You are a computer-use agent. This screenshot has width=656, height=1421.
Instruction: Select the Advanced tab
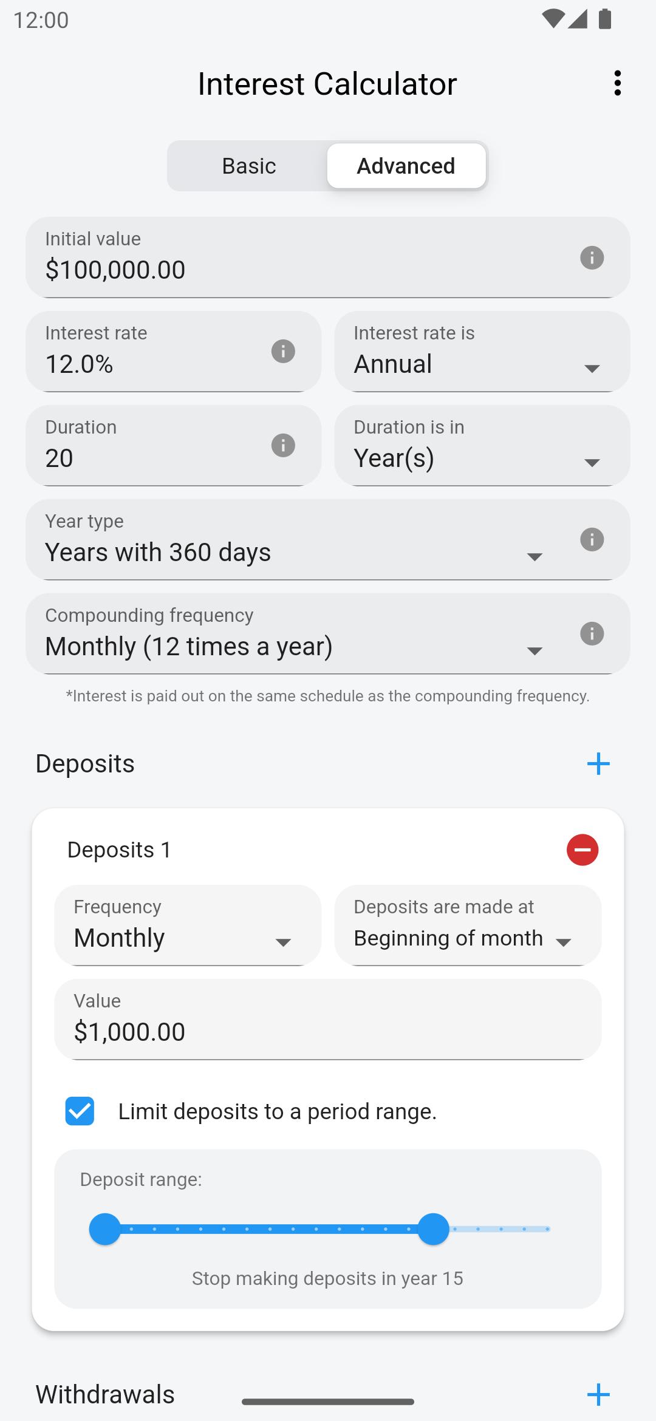(x=406, y=166)
